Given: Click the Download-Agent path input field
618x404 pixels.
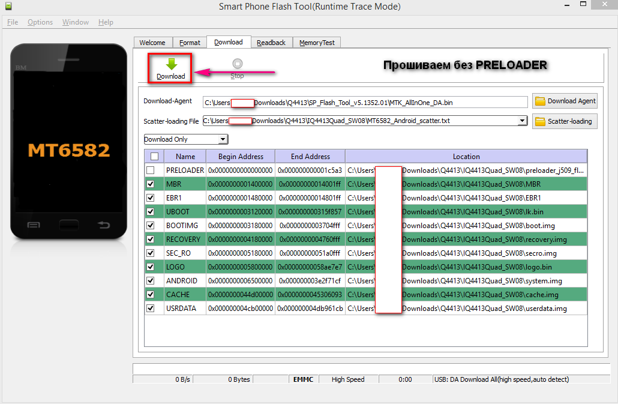Looking at the screenshot, I should [365, 103].
